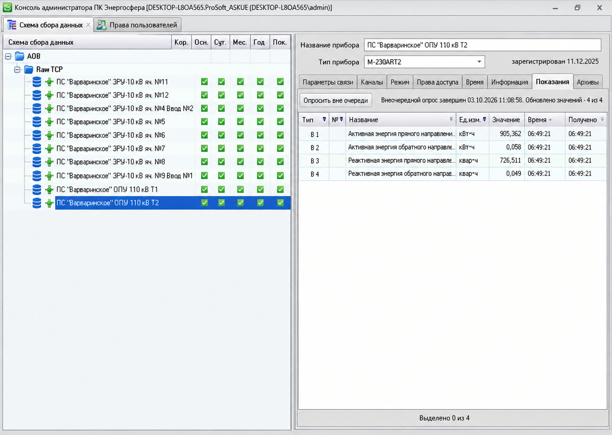The image size is (612, 435).
Task: Toggle Год checkbox for ОПУ 110 кВ Т1
Action: pyautogui.click(x=260, y=190)
